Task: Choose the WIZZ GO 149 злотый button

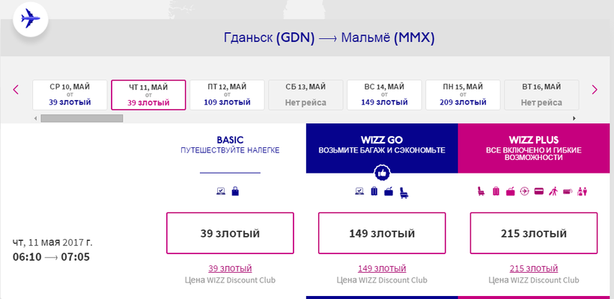Action: pos(382,233)
